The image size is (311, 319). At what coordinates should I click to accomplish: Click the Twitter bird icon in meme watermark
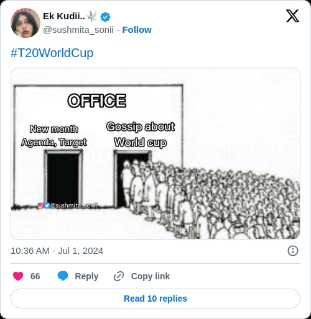click(47, 205)
